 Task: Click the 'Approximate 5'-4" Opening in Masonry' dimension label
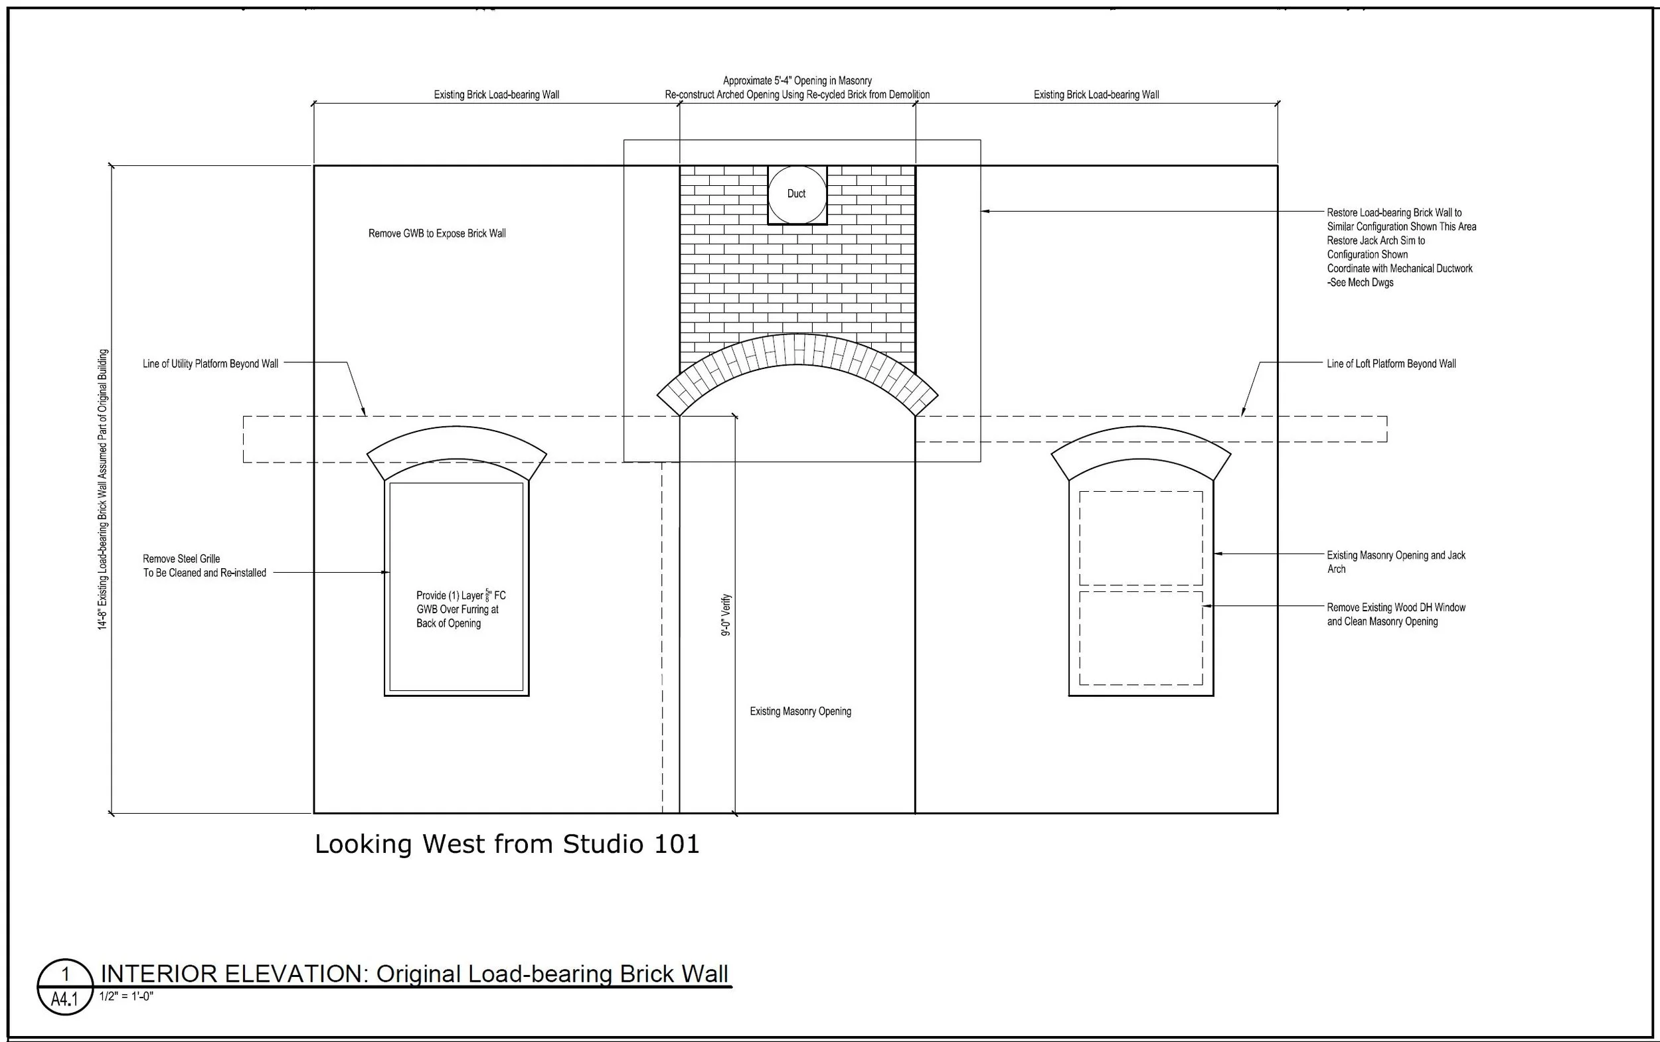(797, 82)
